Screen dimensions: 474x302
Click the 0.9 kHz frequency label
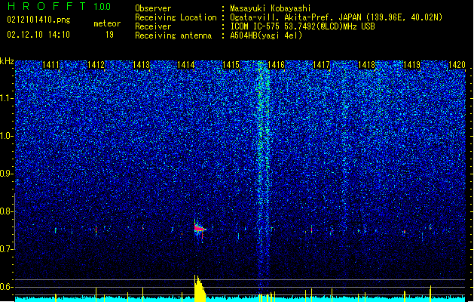coord(7,174)
